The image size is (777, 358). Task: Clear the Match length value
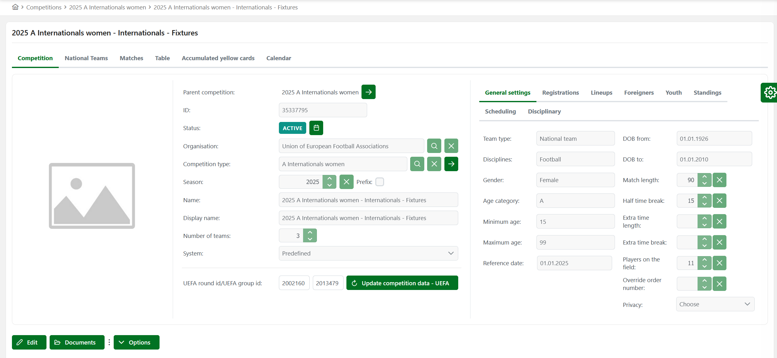point(719,180)
